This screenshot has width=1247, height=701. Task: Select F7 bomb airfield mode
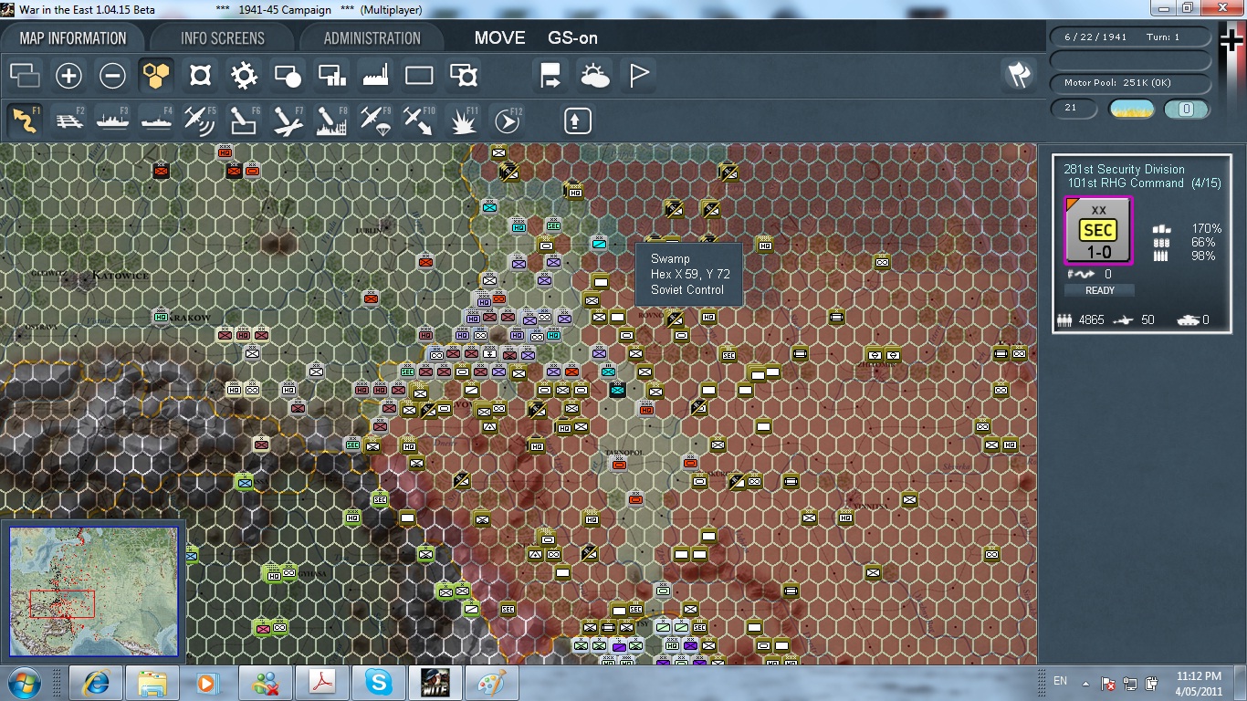(x=288, y=120)
